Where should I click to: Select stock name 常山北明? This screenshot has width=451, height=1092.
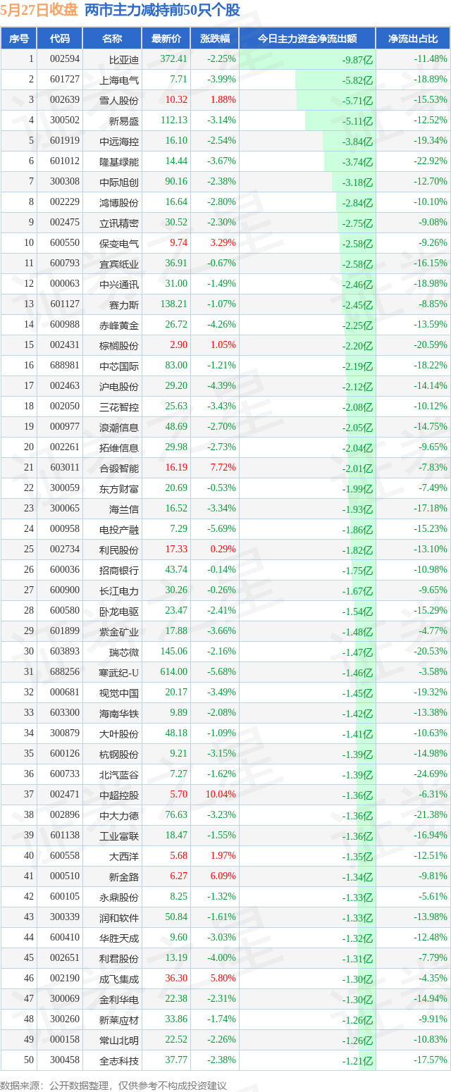tap(119, 1040)
